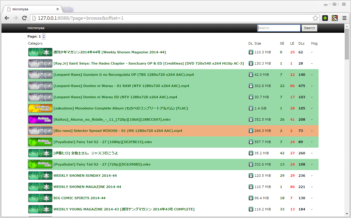Viewport: 351px width, 218px height.
Task: Download the Monobeno Complete Album FLAC
Action: click(x=251, y=108)
